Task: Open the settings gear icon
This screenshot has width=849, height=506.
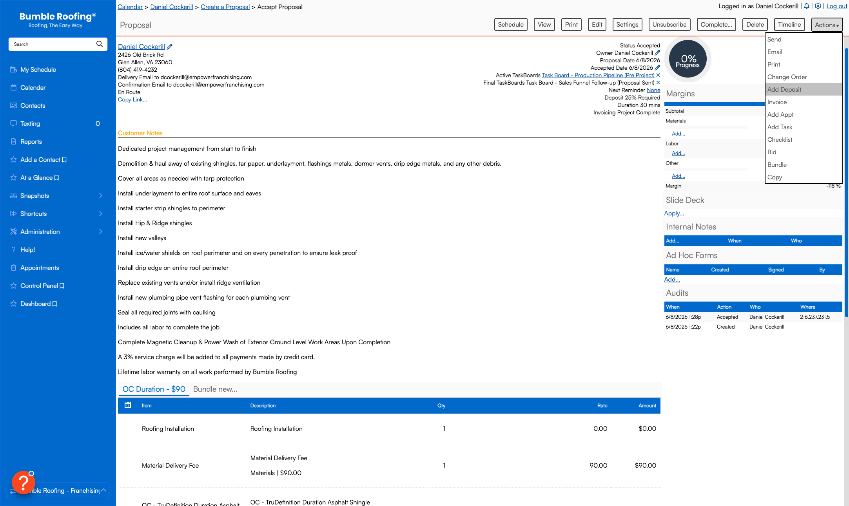Action: point(818,6)
